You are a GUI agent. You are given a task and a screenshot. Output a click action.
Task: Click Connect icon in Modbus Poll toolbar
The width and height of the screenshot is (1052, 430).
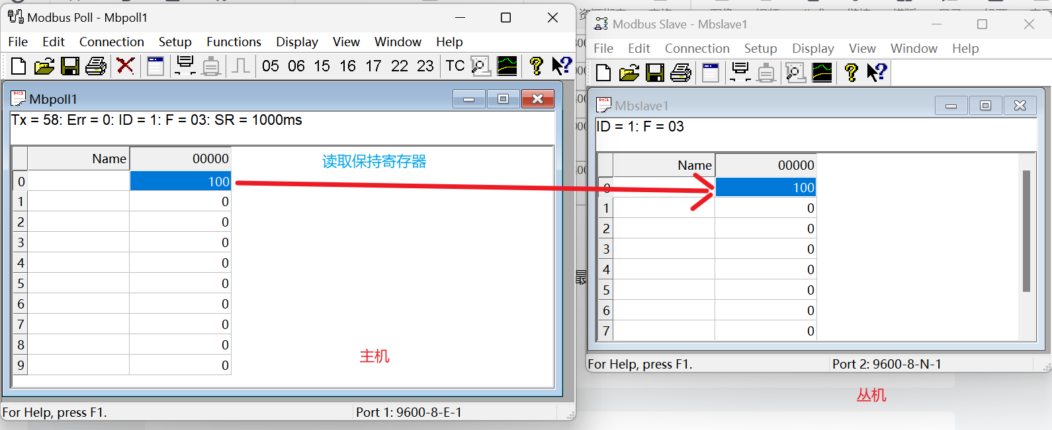[x=185, y=66]
